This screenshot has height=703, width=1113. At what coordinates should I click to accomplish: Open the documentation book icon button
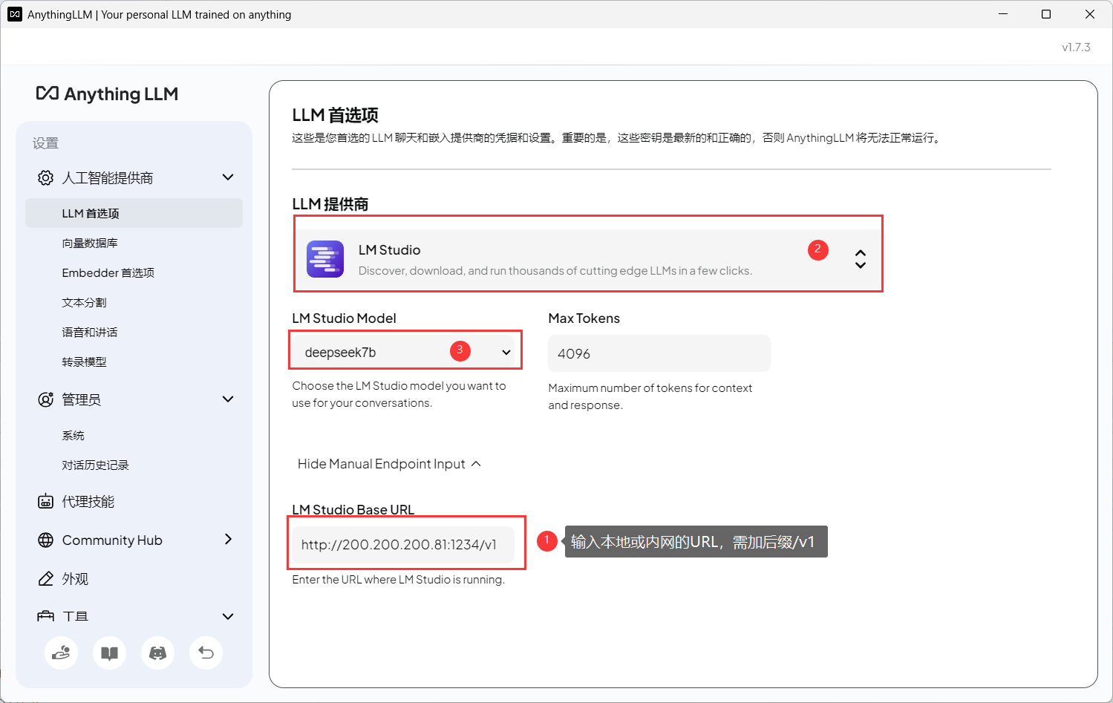pyautogui.click(x=109, y=653)
